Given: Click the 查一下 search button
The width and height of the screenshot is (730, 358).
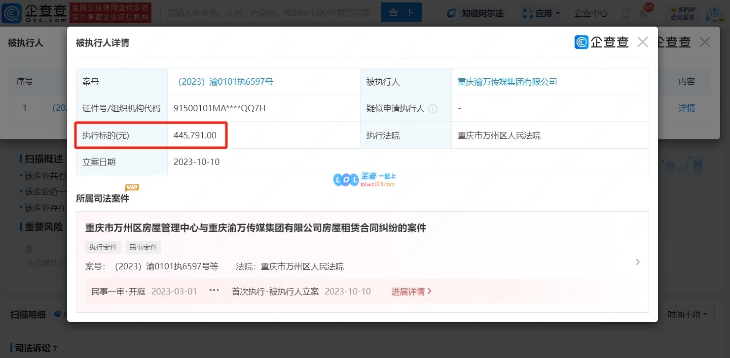Looking at the screenshot, I should [401, 13].
